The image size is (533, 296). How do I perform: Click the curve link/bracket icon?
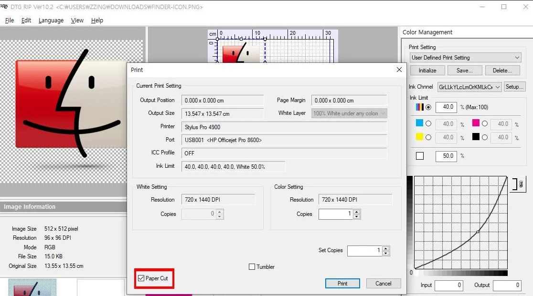tap(518, 184)
